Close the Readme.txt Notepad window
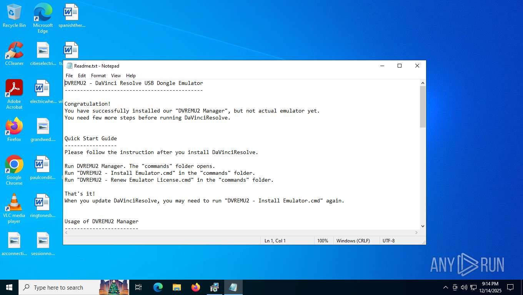523x295 pixels. click(x=417, y=66)
